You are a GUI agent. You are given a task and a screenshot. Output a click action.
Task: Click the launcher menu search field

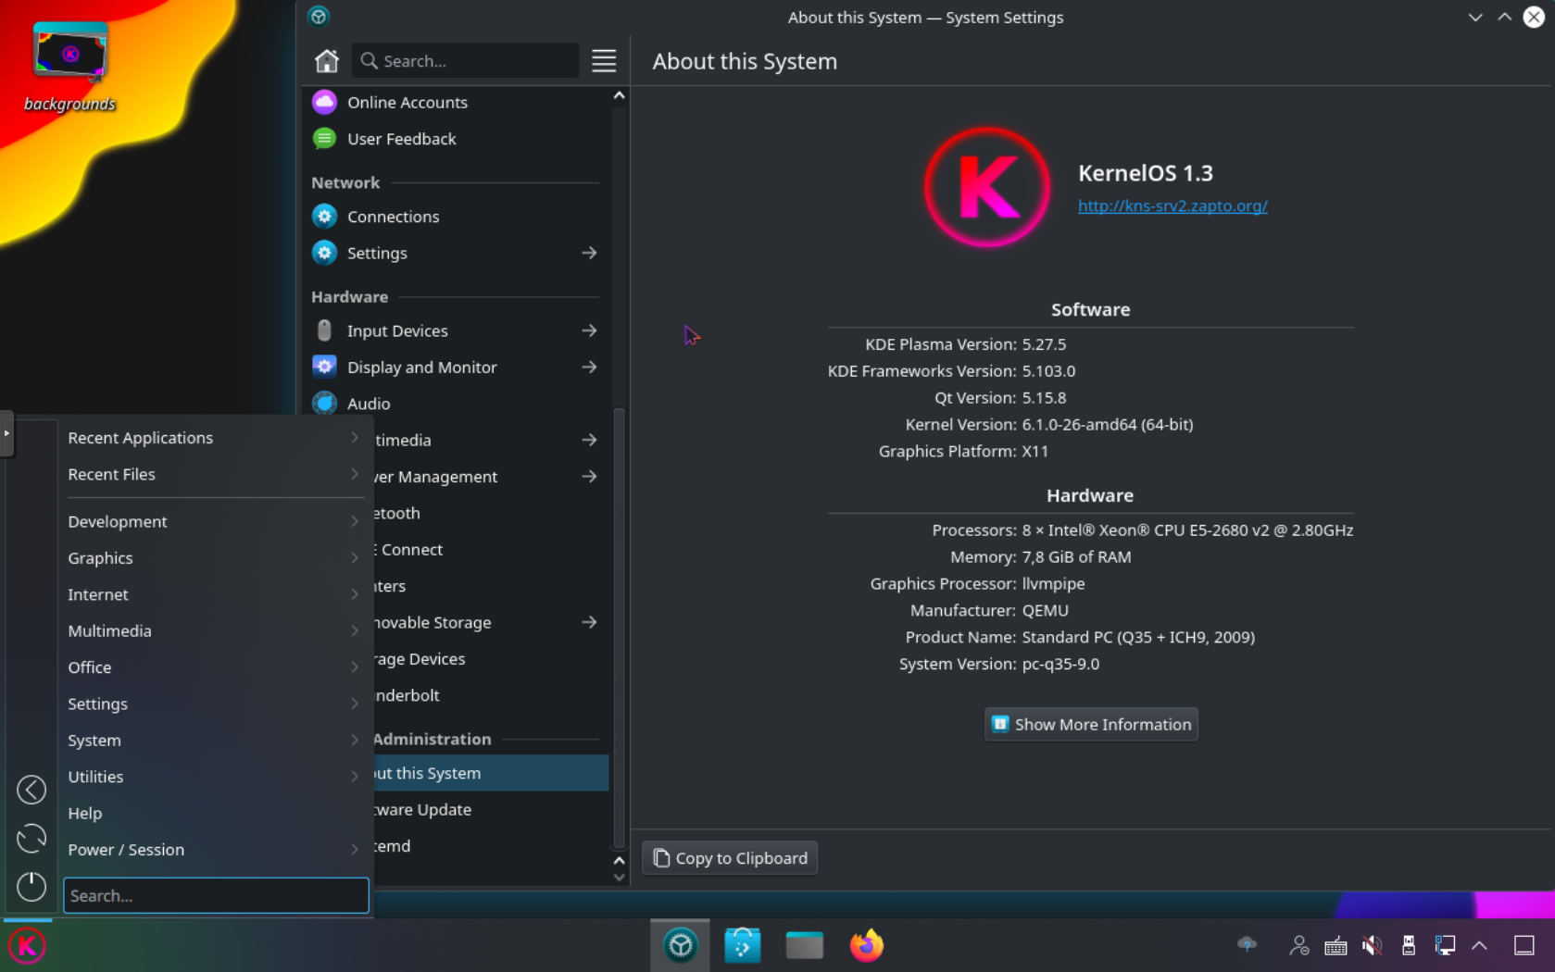point(216,896)
